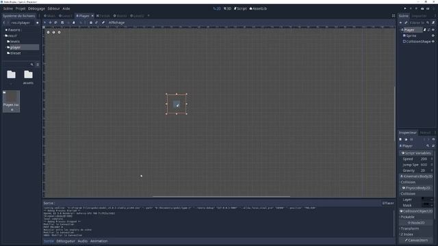Open the Affichage view menu
The image size is (438, 246).
point(116,23)
